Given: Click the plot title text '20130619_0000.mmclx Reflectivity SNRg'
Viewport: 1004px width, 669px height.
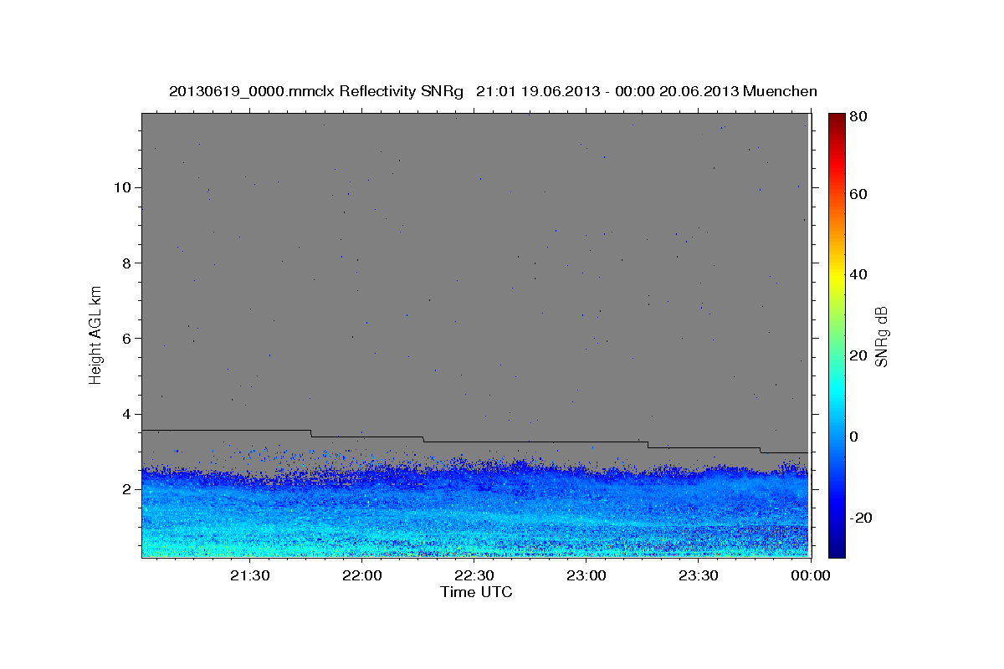Looking at the screenshot, I should coord(315,91).
